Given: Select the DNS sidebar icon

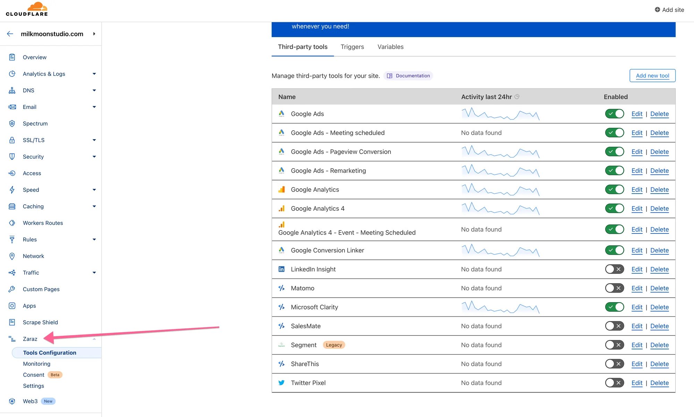Looking at the screenshot, I should [x=12, y=90].
